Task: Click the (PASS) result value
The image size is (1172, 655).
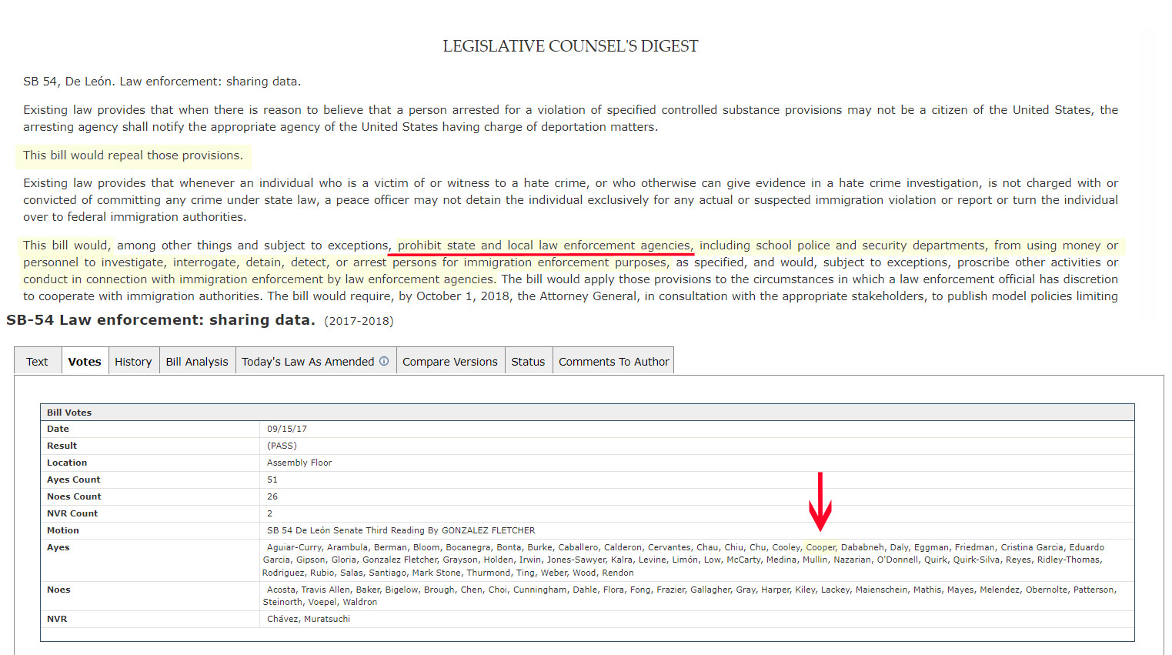Action: pyautogui.click(x=282, y=446)
